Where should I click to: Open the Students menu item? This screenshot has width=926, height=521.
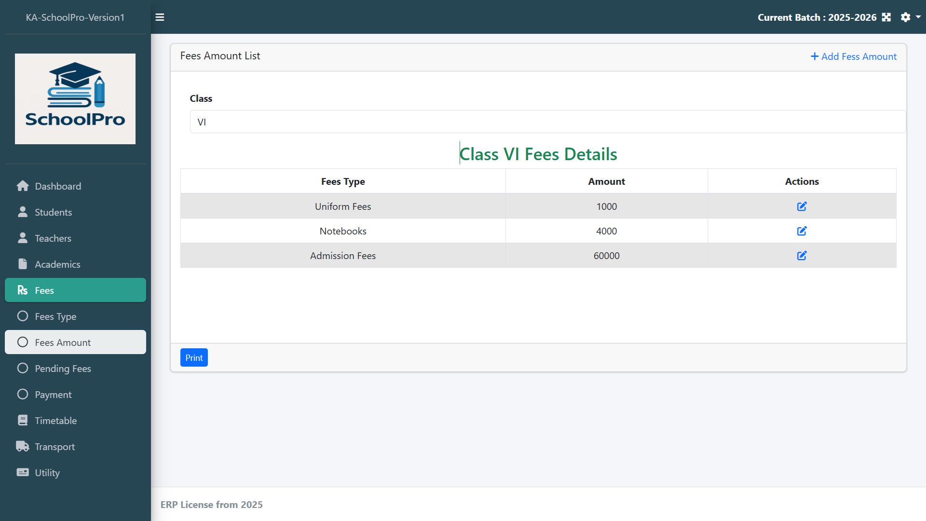53,212
